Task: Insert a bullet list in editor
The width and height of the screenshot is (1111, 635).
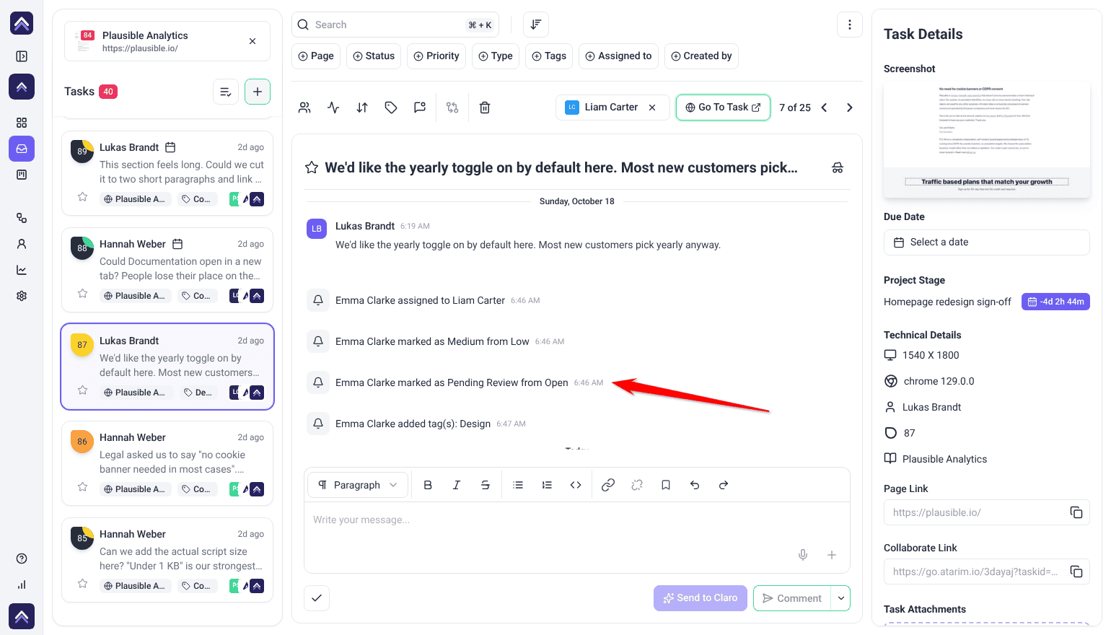Action: (518, 485)
